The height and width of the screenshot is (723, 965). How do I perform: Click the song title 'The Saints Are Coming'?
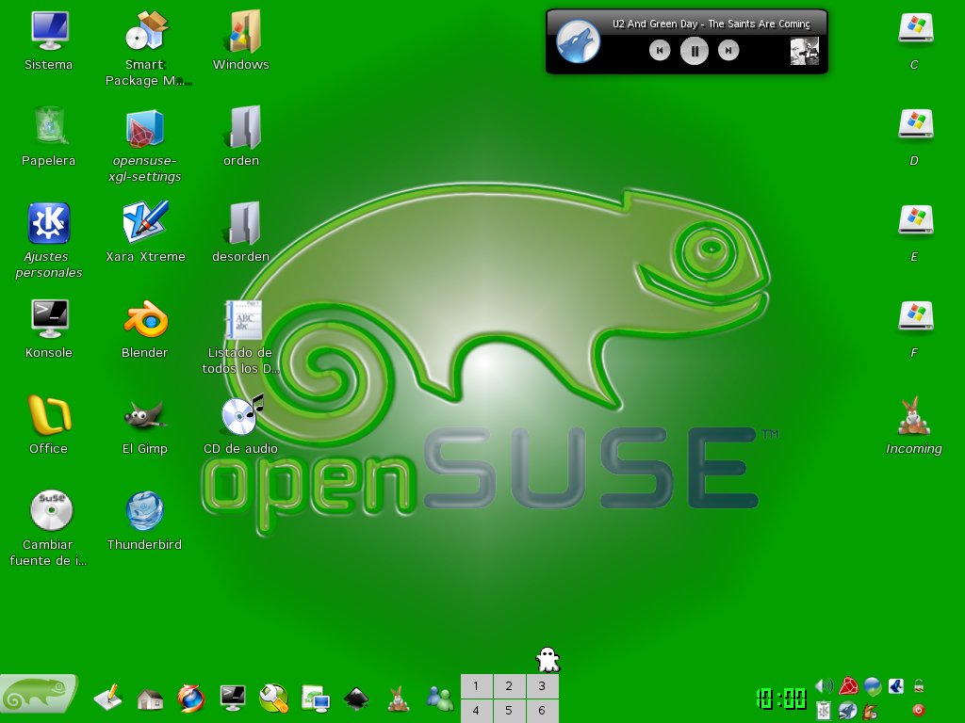[759, 24]
